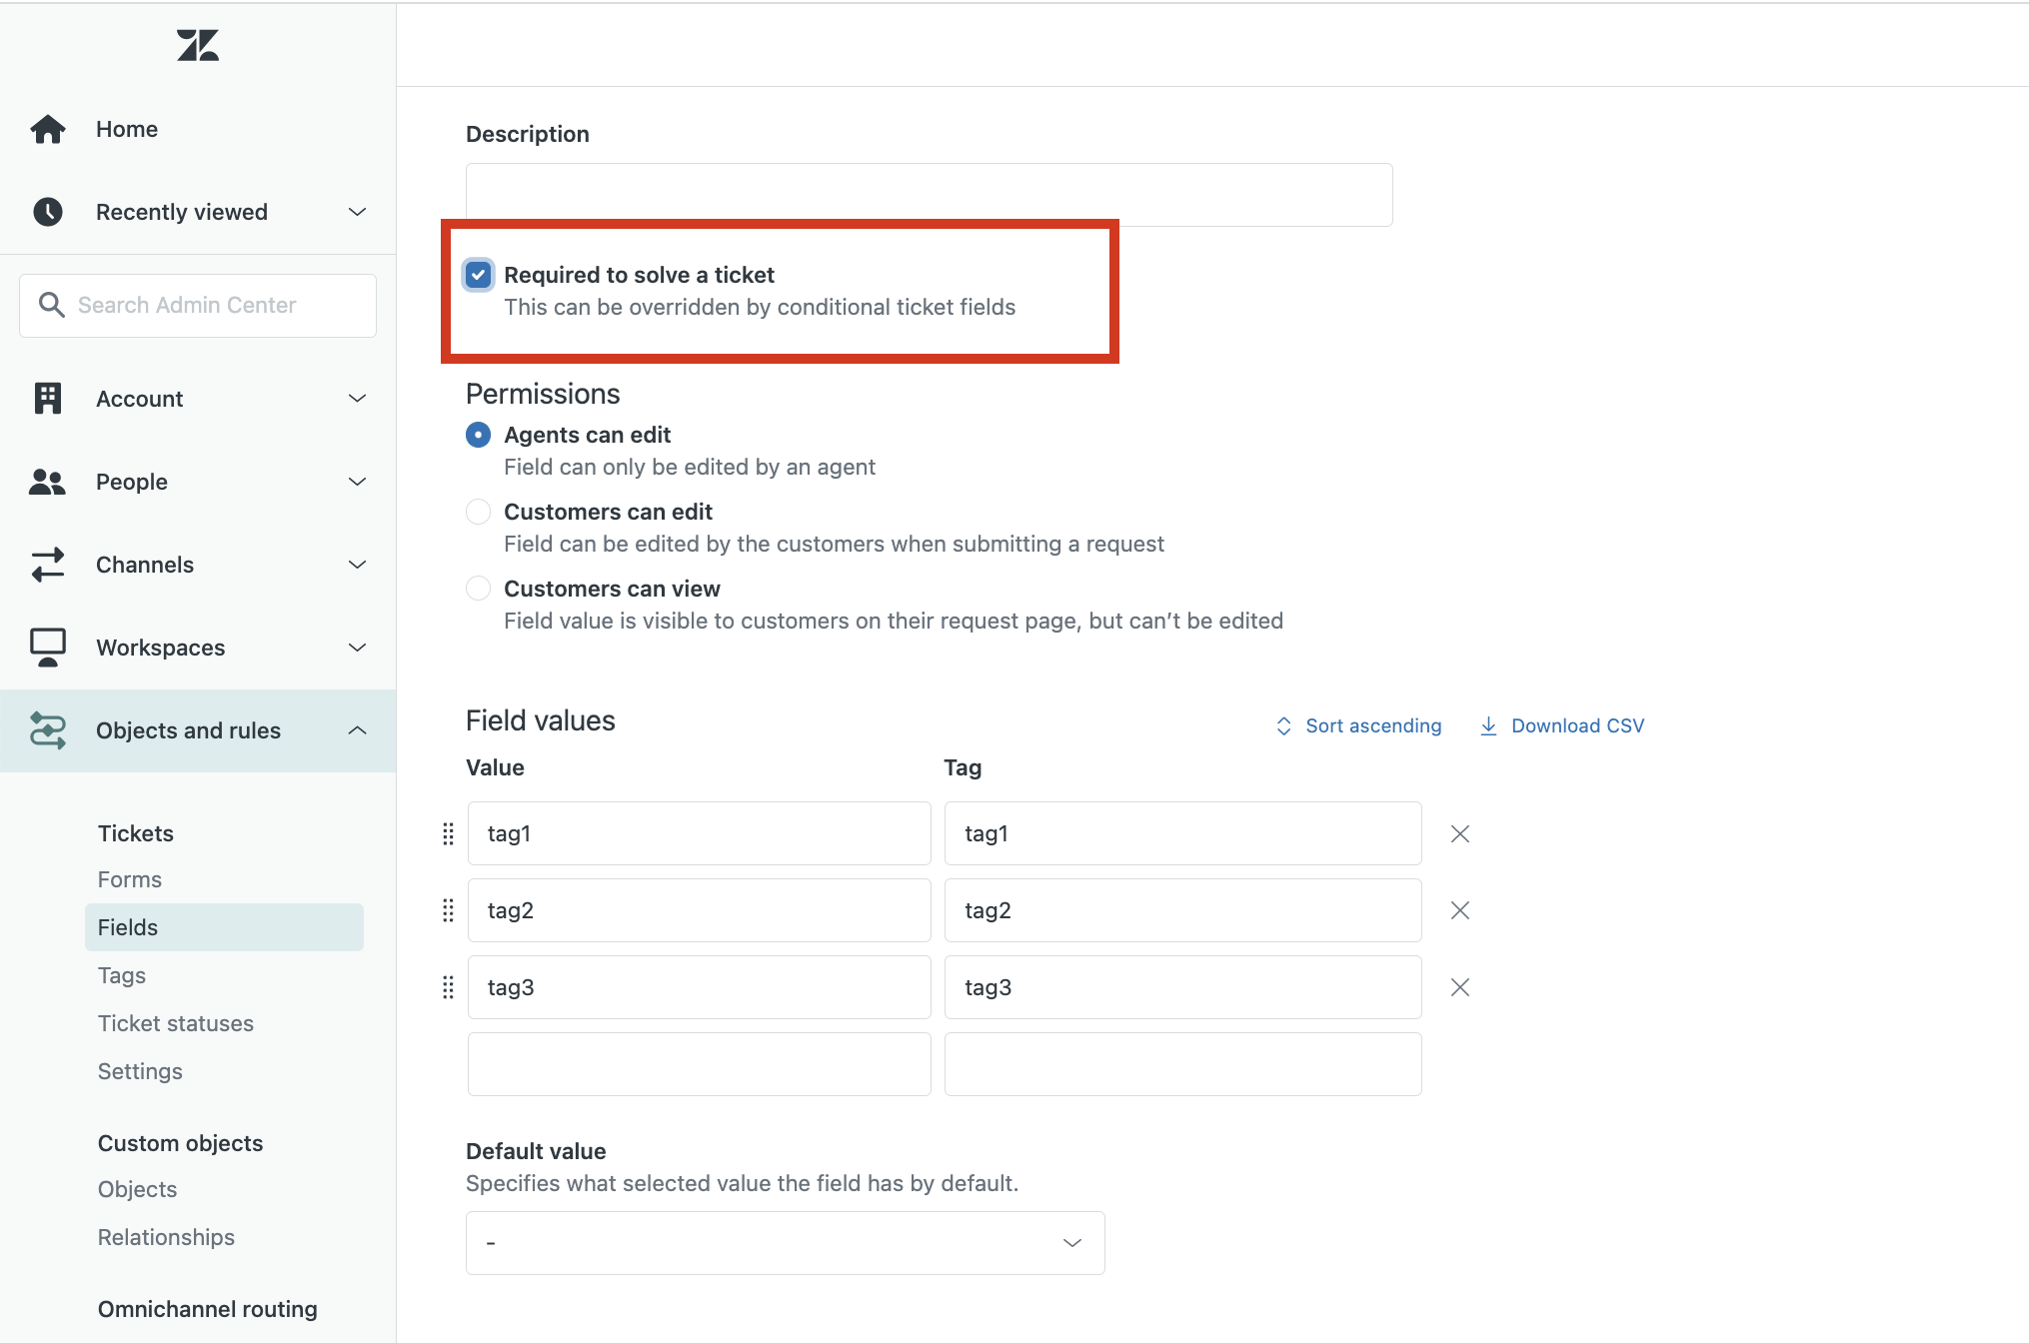The width and height of the screenshot is (2029, 1343).
Task: Click the Objects and rules icon
Action: (45, 729)
